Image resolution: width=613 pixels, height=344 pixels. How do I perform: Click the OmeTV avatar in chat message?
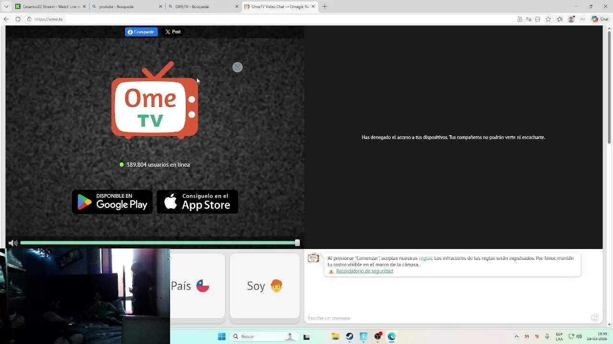coord(313,258)
